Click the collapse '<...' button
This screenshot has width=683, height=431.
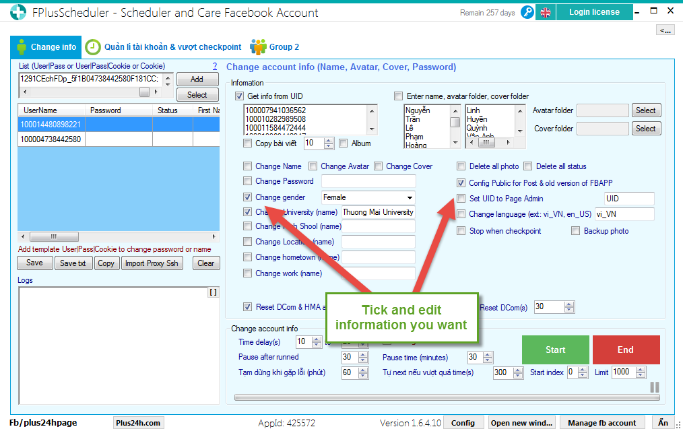click(665, 30)
